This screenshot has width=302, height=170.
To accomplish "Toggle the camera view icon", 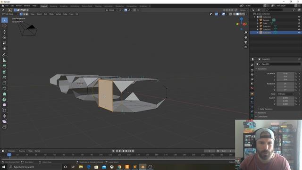I will [245, 42].
